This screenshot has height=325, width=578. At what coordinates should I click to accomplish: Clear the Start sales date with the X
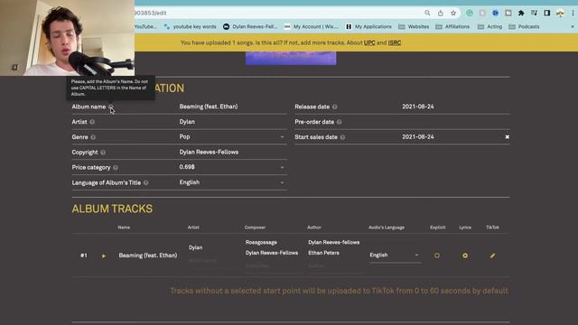pos(508,136)
